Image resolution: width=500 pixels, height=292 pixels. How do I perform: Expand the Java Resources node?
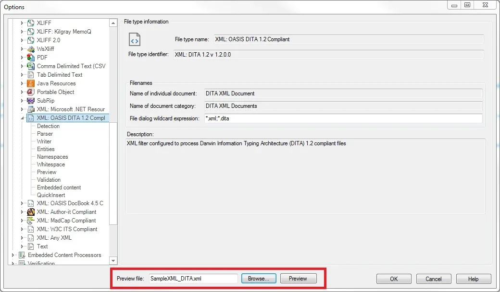(22, 83)
